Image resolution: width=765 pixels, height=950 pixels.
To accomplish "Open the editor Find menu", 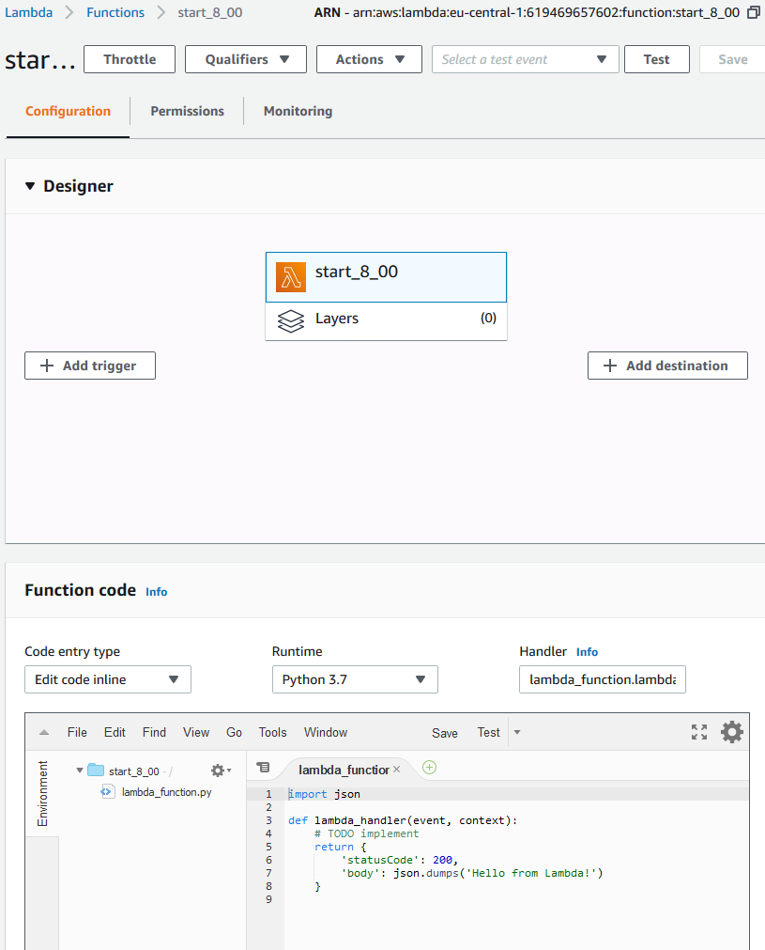I will pyautogui.click(x=154, y=733).
